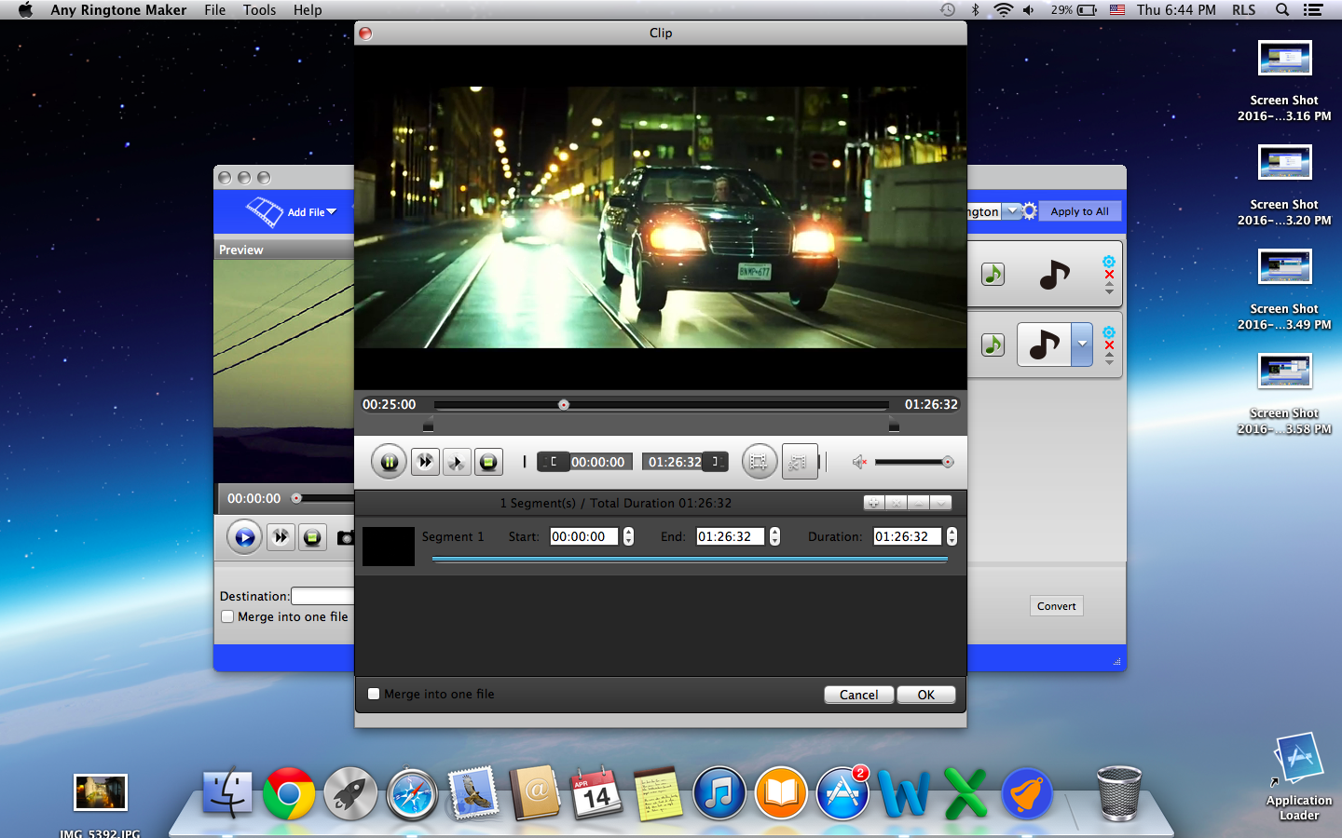Open the App Store from the Dock
This screenshot has width=1342, height=838.
coord(842,794)
